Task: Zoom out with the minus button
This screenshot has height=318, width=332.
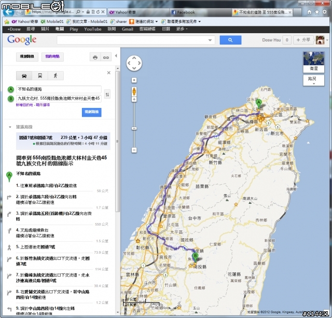Action: 134,150
